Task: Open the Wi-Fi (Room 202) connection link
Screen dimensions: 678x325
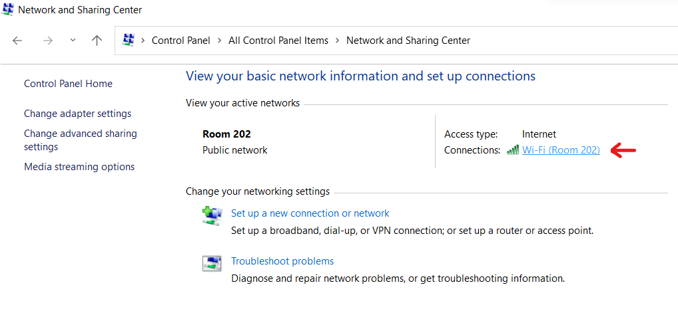Action: (561, 150)
